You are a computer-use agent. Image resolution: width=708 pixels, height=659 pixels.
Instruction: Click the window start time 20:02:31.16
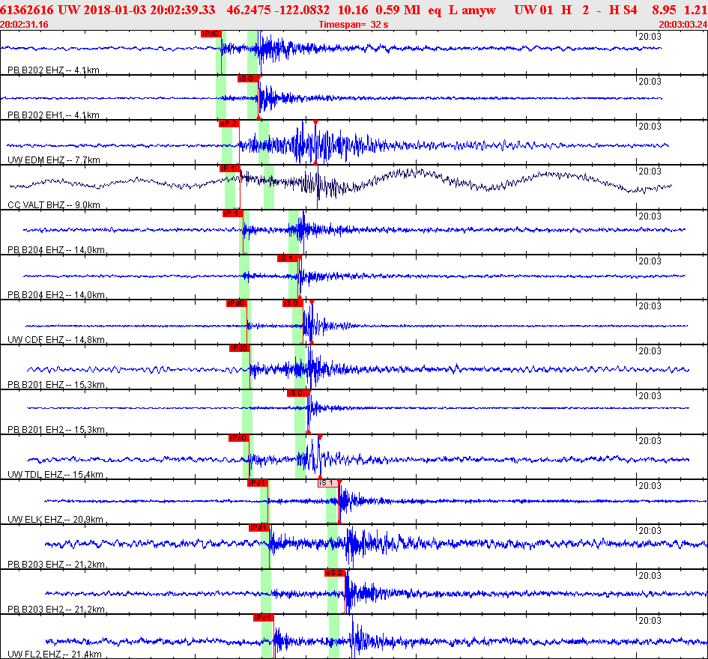[25, 25]
